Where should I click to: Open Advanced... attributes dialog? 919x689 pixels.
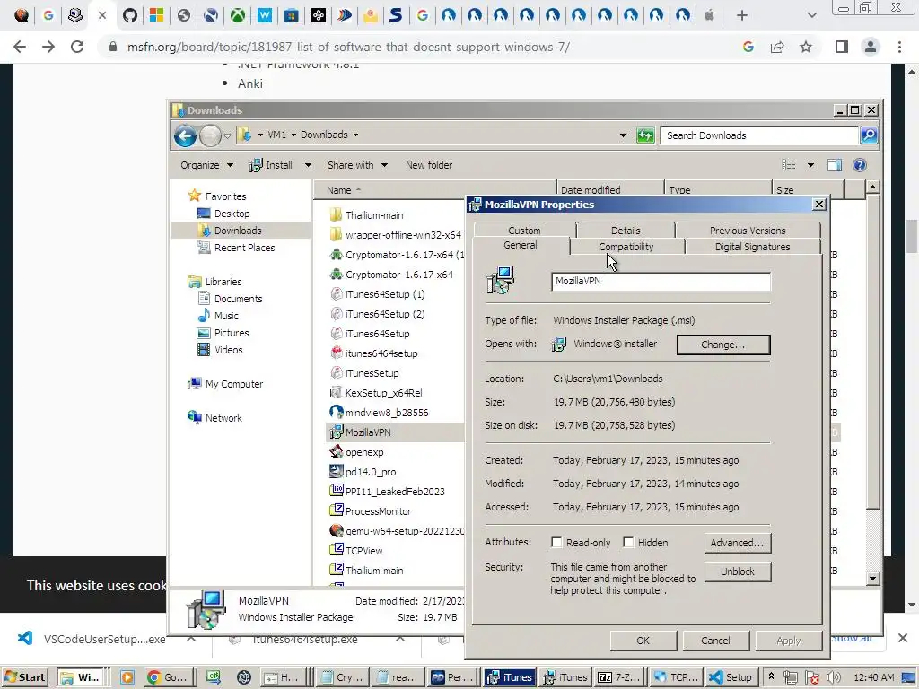[738, 543]
